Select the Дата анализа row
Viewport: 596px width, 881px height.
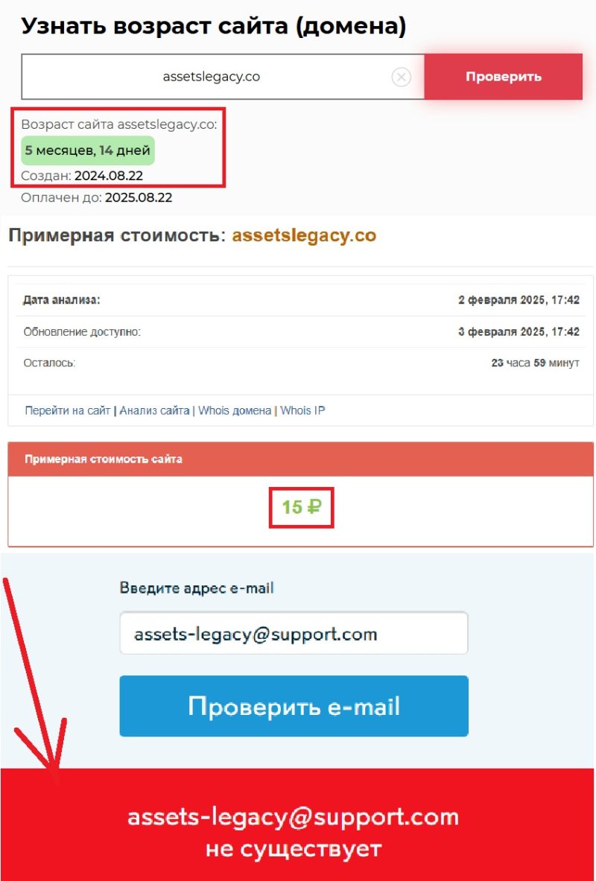(x=301, y=300)
